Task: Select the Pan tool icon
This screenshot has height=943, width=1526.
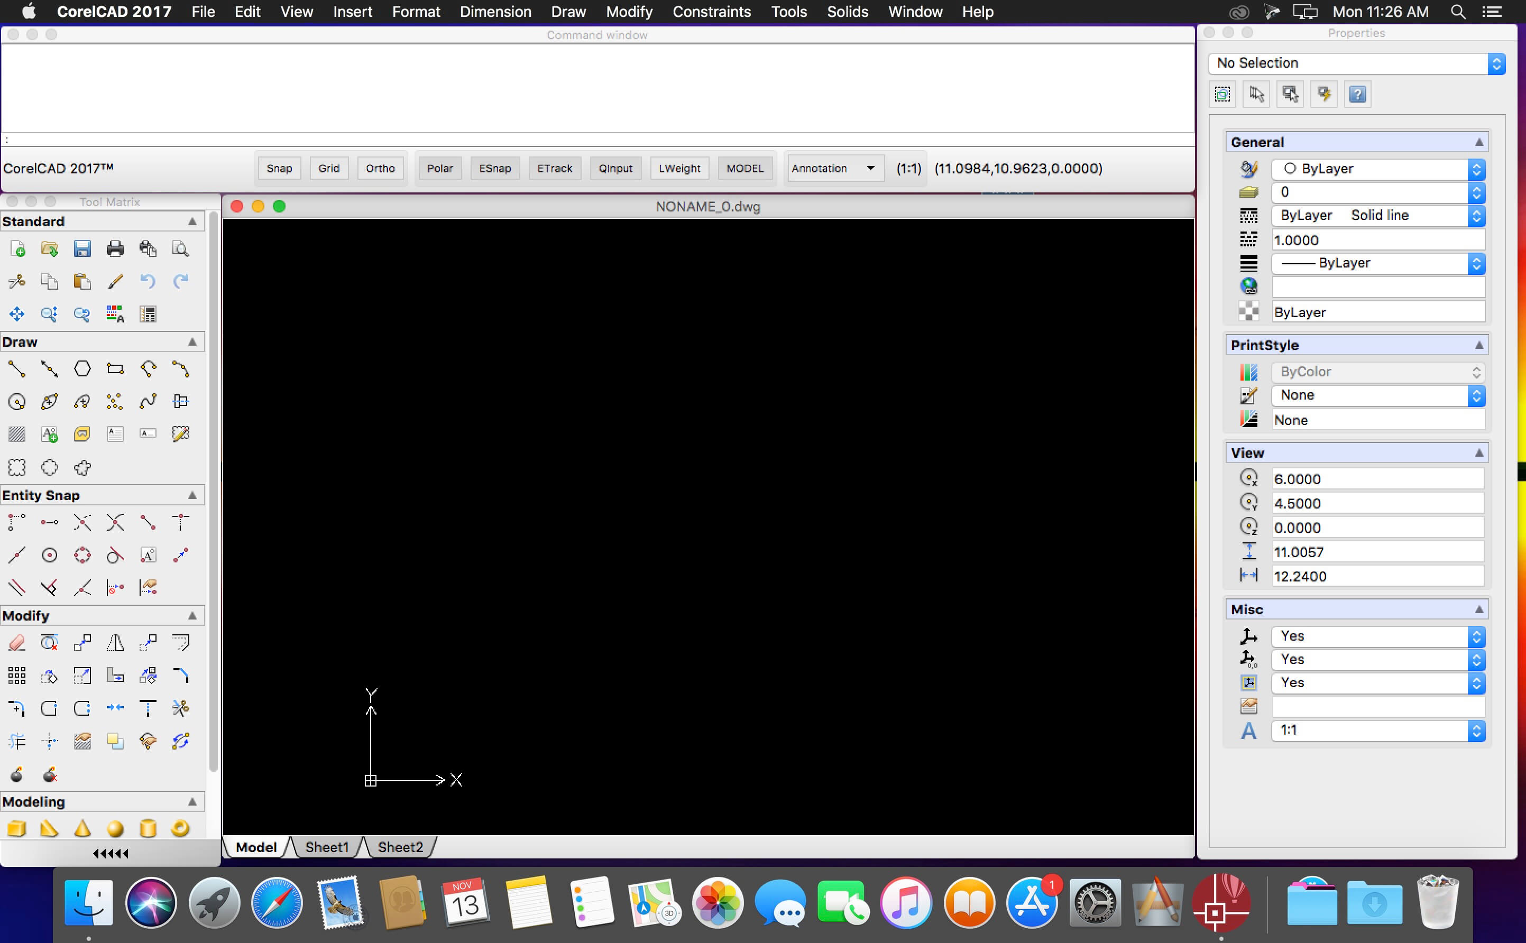Action: (x=17, y=313)
